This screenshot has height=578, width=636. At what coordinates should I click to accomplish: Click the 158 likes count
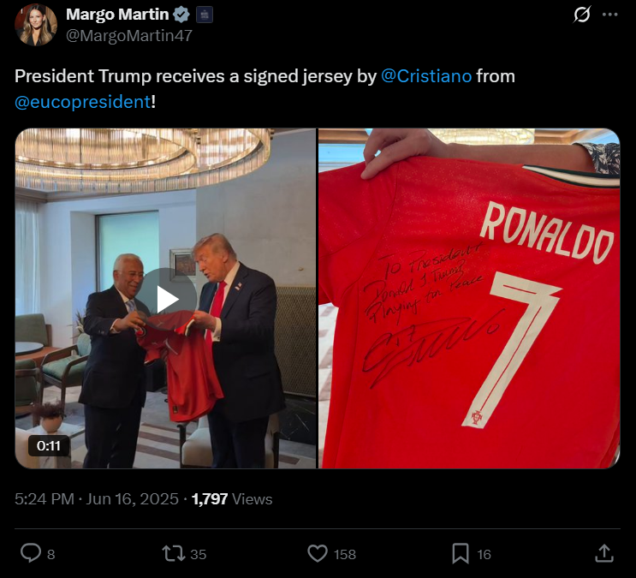click(345, 554)
